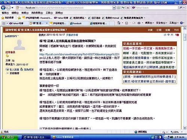The width and height of the screenshot is (187, 140).
Task: Click the page scrollbar down arrow
Action: [185, 128]
